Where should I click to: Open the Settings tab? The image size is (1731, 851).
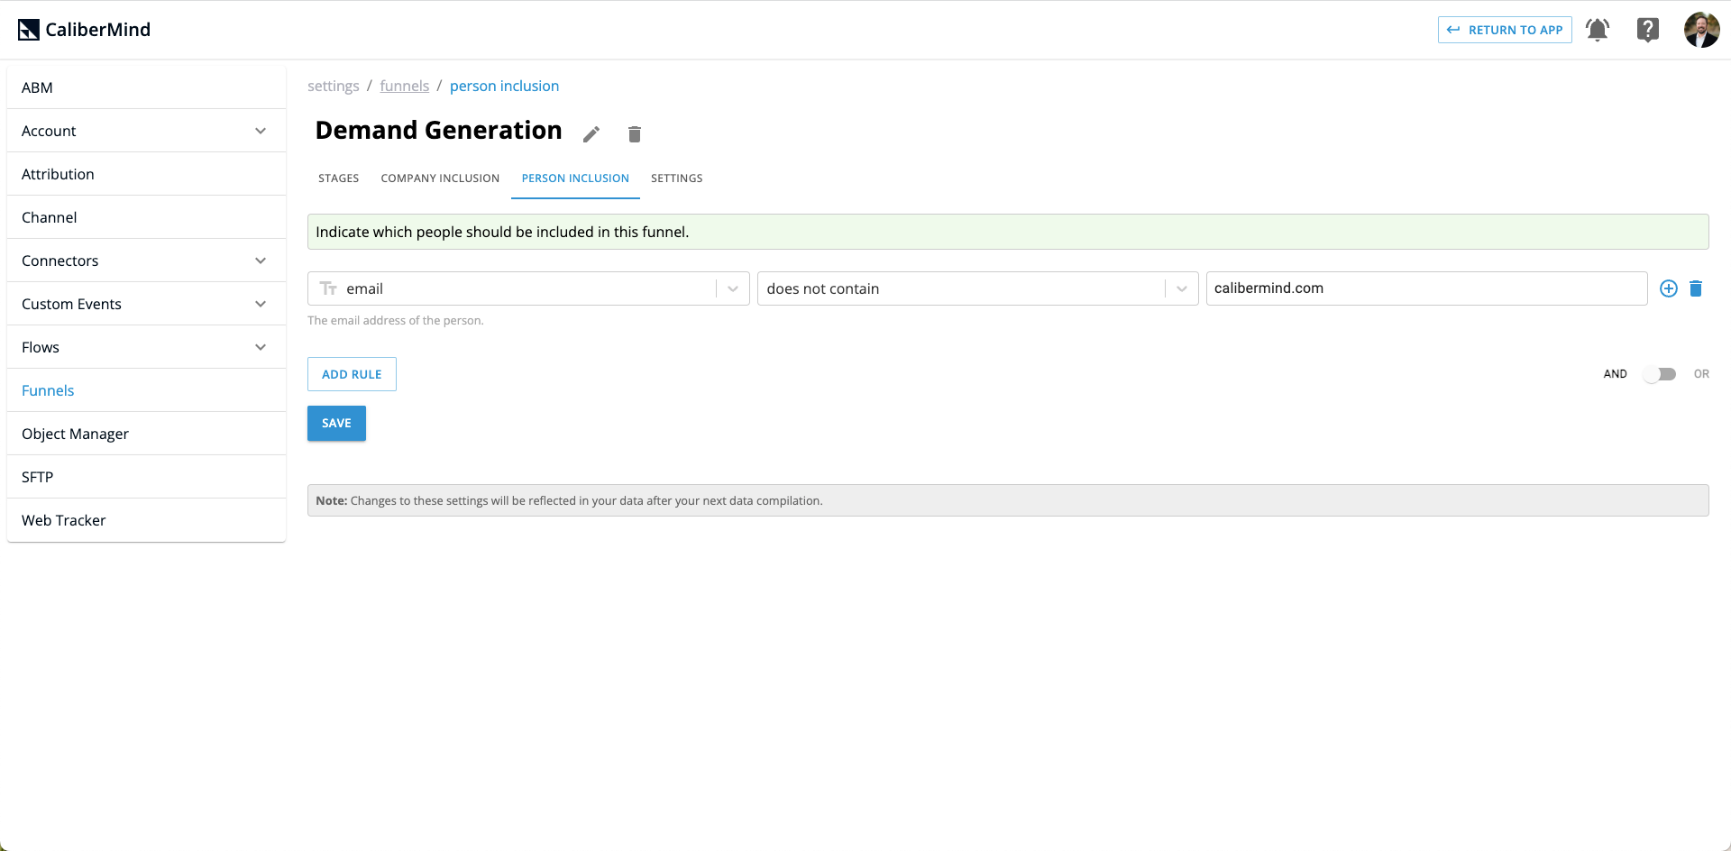(x=677, y=178)
